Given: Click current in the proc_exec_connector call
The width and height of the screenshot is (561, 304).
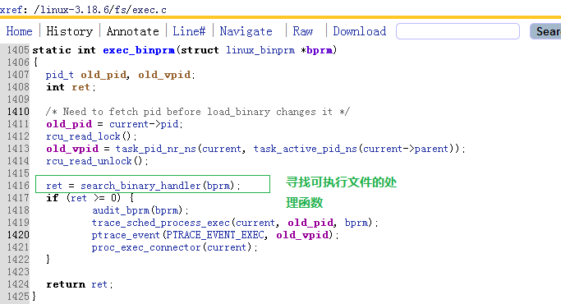Looking at the screenshot, I should coord(227,247).
